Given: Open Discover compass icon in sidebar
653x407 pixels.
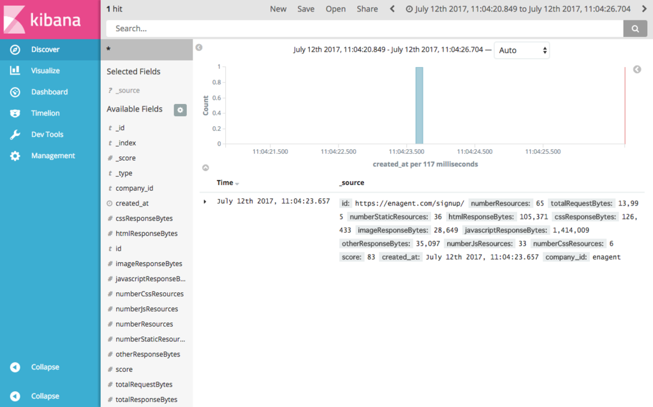Looking at the screenshot, I should (15, 50).
